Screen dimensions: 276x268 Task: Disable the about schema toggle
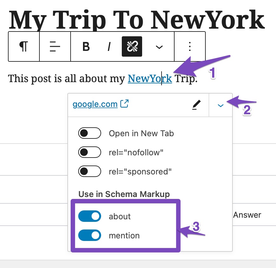click(x=89, y=216)
